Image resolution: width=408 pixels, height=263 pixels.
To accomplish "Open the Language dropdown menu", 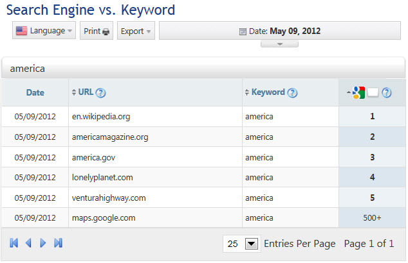I will point(44,31).
